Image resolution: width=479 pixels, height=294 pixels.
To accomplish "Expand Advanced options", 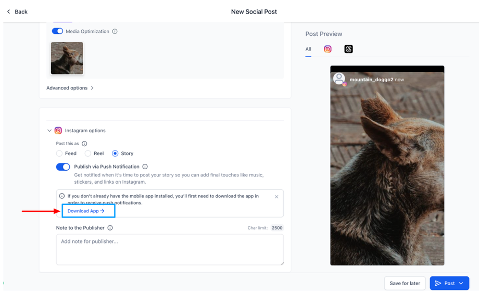I will point(70,88).
